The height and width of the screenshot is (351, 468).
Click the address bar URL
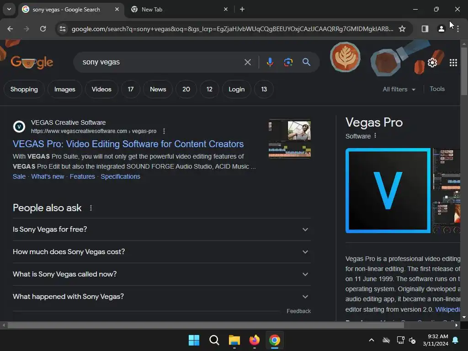(232, 29)
